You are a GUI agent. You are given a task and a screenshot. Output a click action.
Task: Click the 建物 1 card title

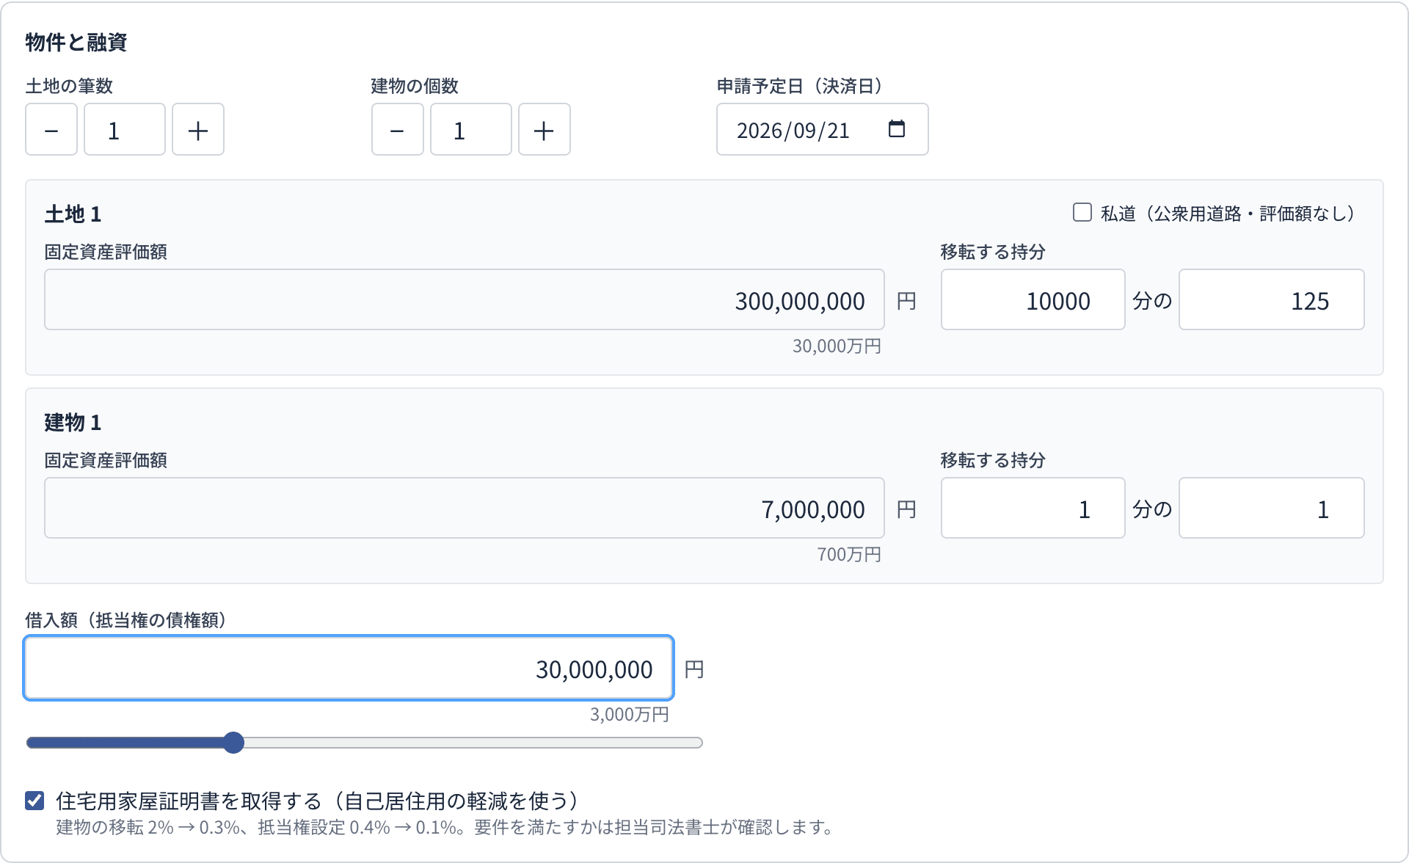tap(73, 423)
